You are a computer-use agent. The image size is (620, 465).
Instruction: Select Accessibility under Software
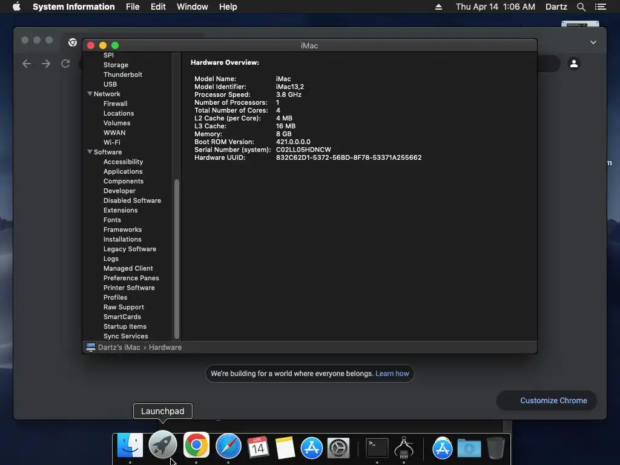tap(123, 162)
